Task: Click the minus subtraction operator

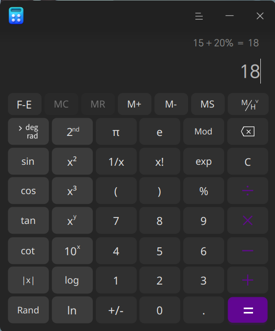Action: click(248, 250)
